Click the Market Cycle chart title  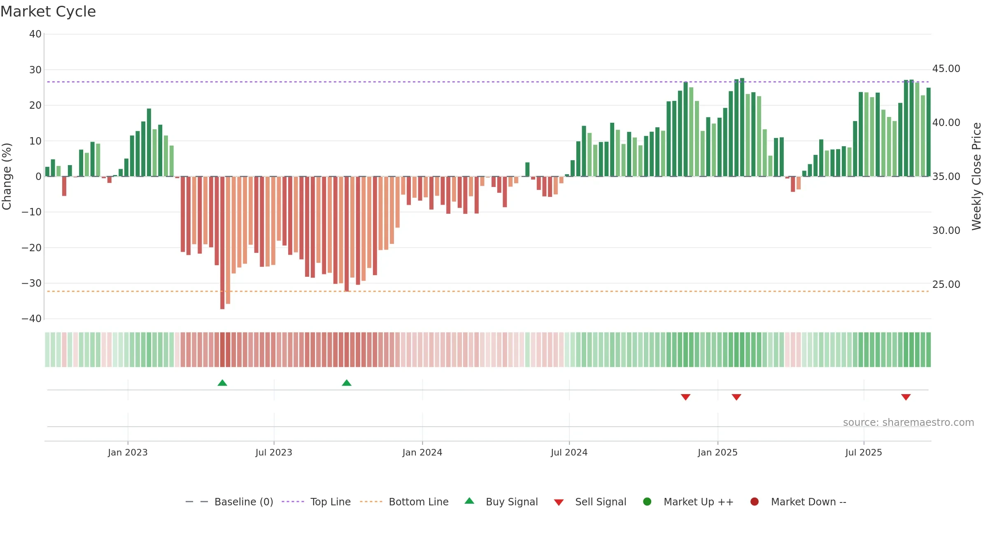(48, 12)
